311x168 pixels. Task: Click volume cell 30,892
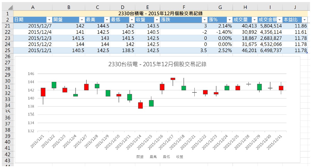pyautogui.click(x=245, y=32)
